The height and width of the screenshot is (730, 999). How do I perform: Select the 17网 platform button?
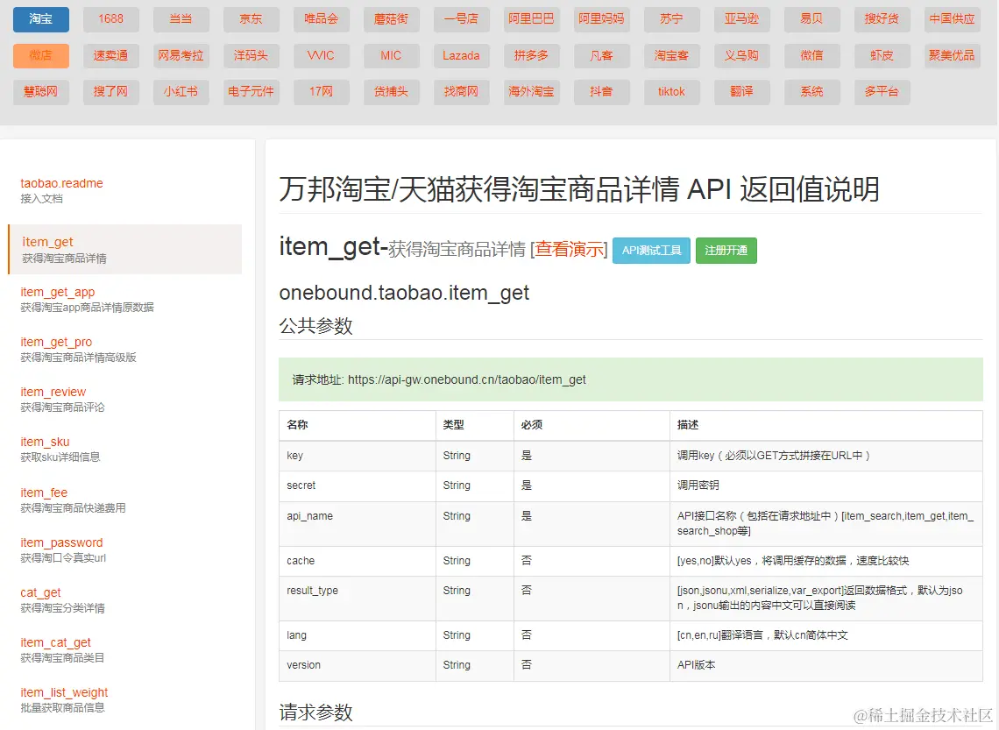(x=321, y=92)
